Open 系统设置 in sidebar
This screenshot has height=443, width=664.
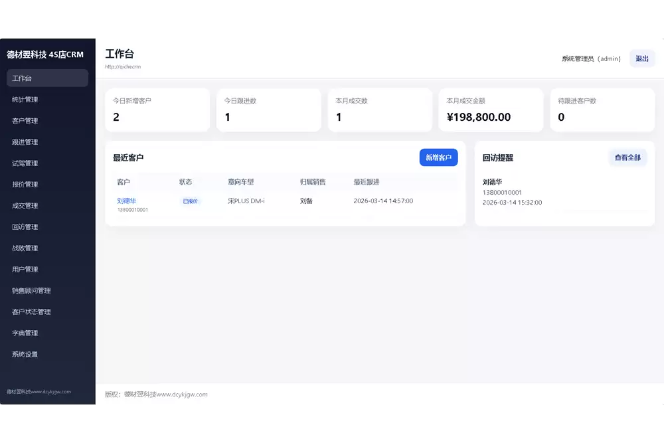pos(25,355)
